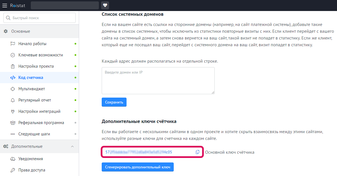Screen dimensions: 337x176
Task: Open the hamburger menu next to Roistat logo
Action: (5, 5)
